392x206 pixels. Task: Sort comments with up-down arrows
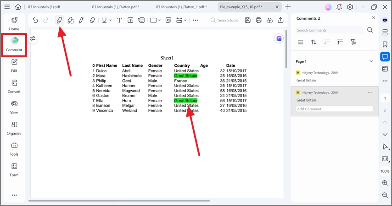point(314,42)
